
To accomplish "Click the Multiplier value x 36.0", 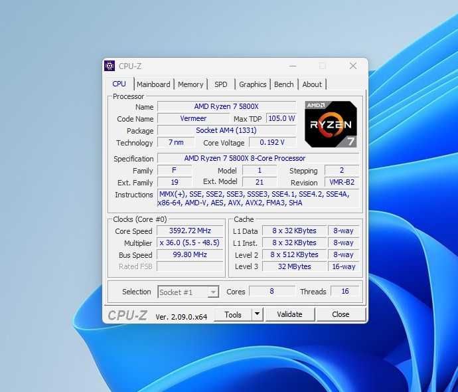I will pyautogui.click(x=190, y=243).
